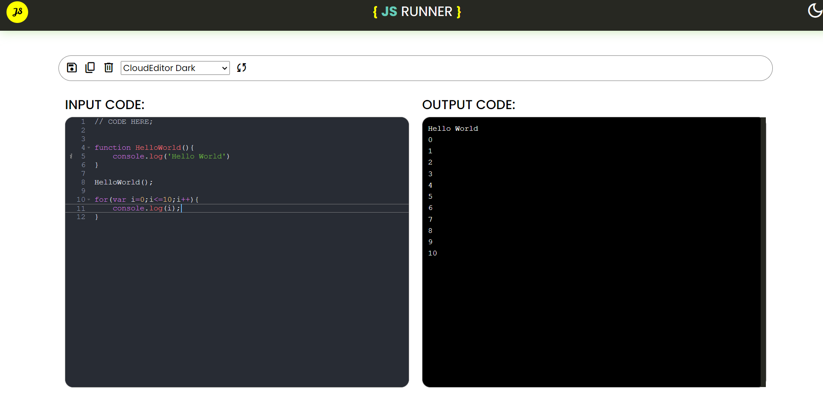Viewport: 823px width, 410px height.
Task: Run the code with the refresh arrows icon
Action: [242, 68]
